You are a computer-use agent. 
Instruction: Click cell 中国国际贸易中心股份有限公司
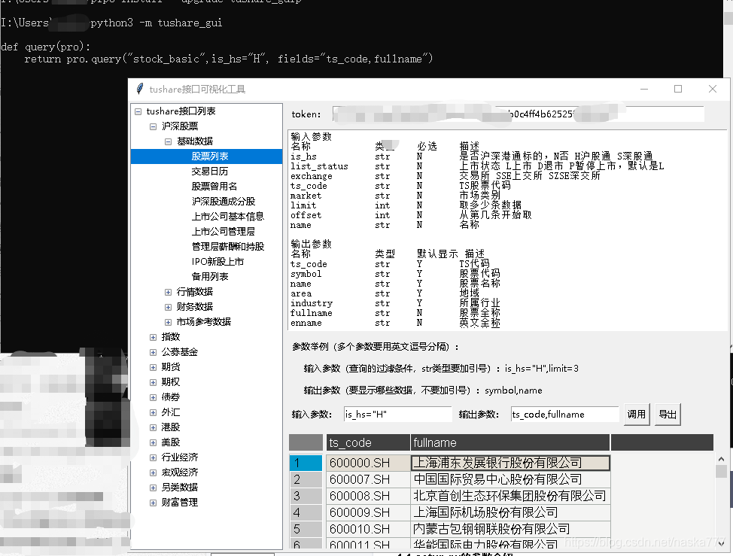(510, 479)
